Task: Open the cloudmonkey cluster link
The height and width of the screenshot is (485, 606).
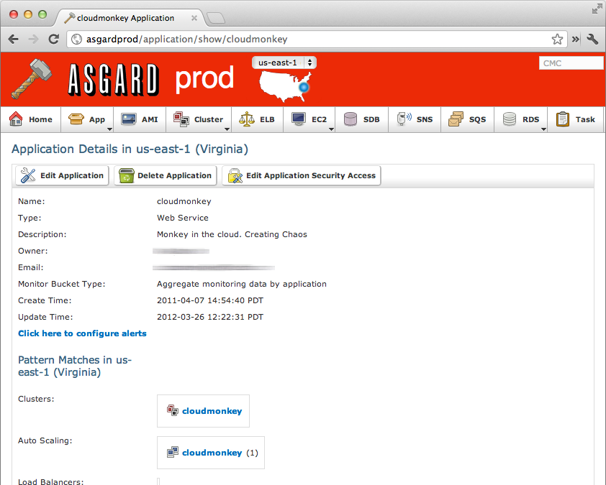Action: click(212, 411)
